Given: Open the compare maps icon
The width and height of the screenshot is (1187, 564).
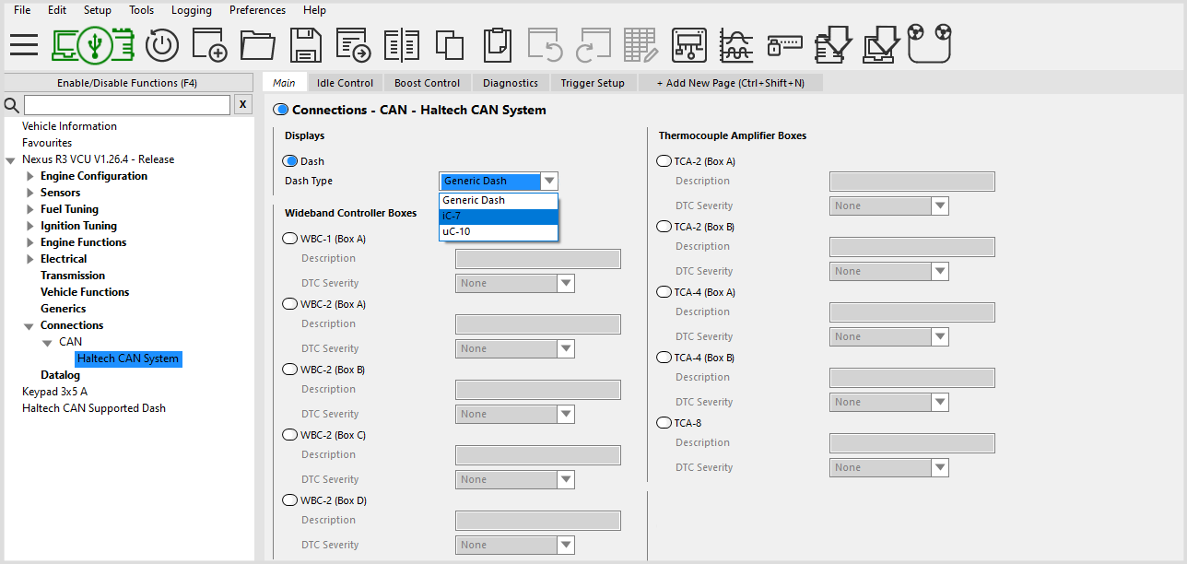Looking at the screenshot, I should (x=402, y=44).
